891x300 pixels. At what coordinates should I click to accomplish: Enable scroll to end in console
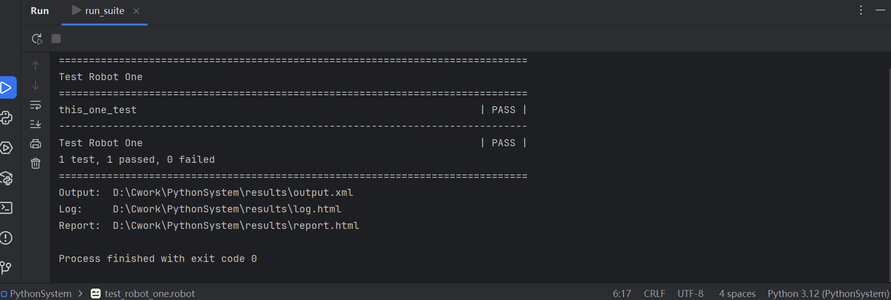click(36, 124)
